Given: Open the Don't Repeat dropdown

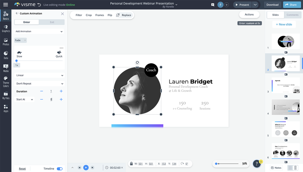Looking at the screenshot, I should pos(39,83).
